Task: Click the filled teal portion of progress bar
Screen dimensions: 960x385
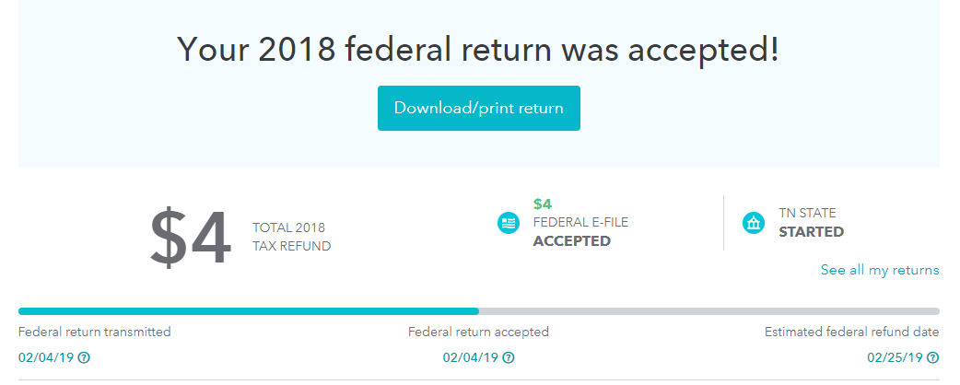Action: [x=249, y=311]
